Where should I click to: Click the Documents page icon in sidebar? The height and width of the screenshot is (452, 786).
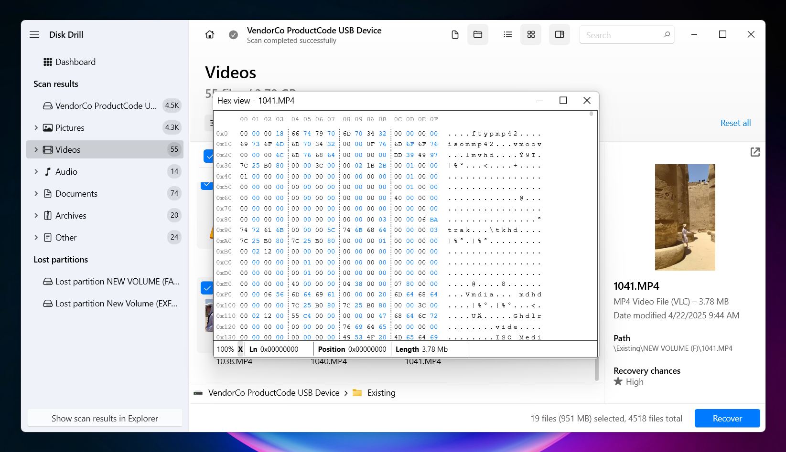click(48, 194)
